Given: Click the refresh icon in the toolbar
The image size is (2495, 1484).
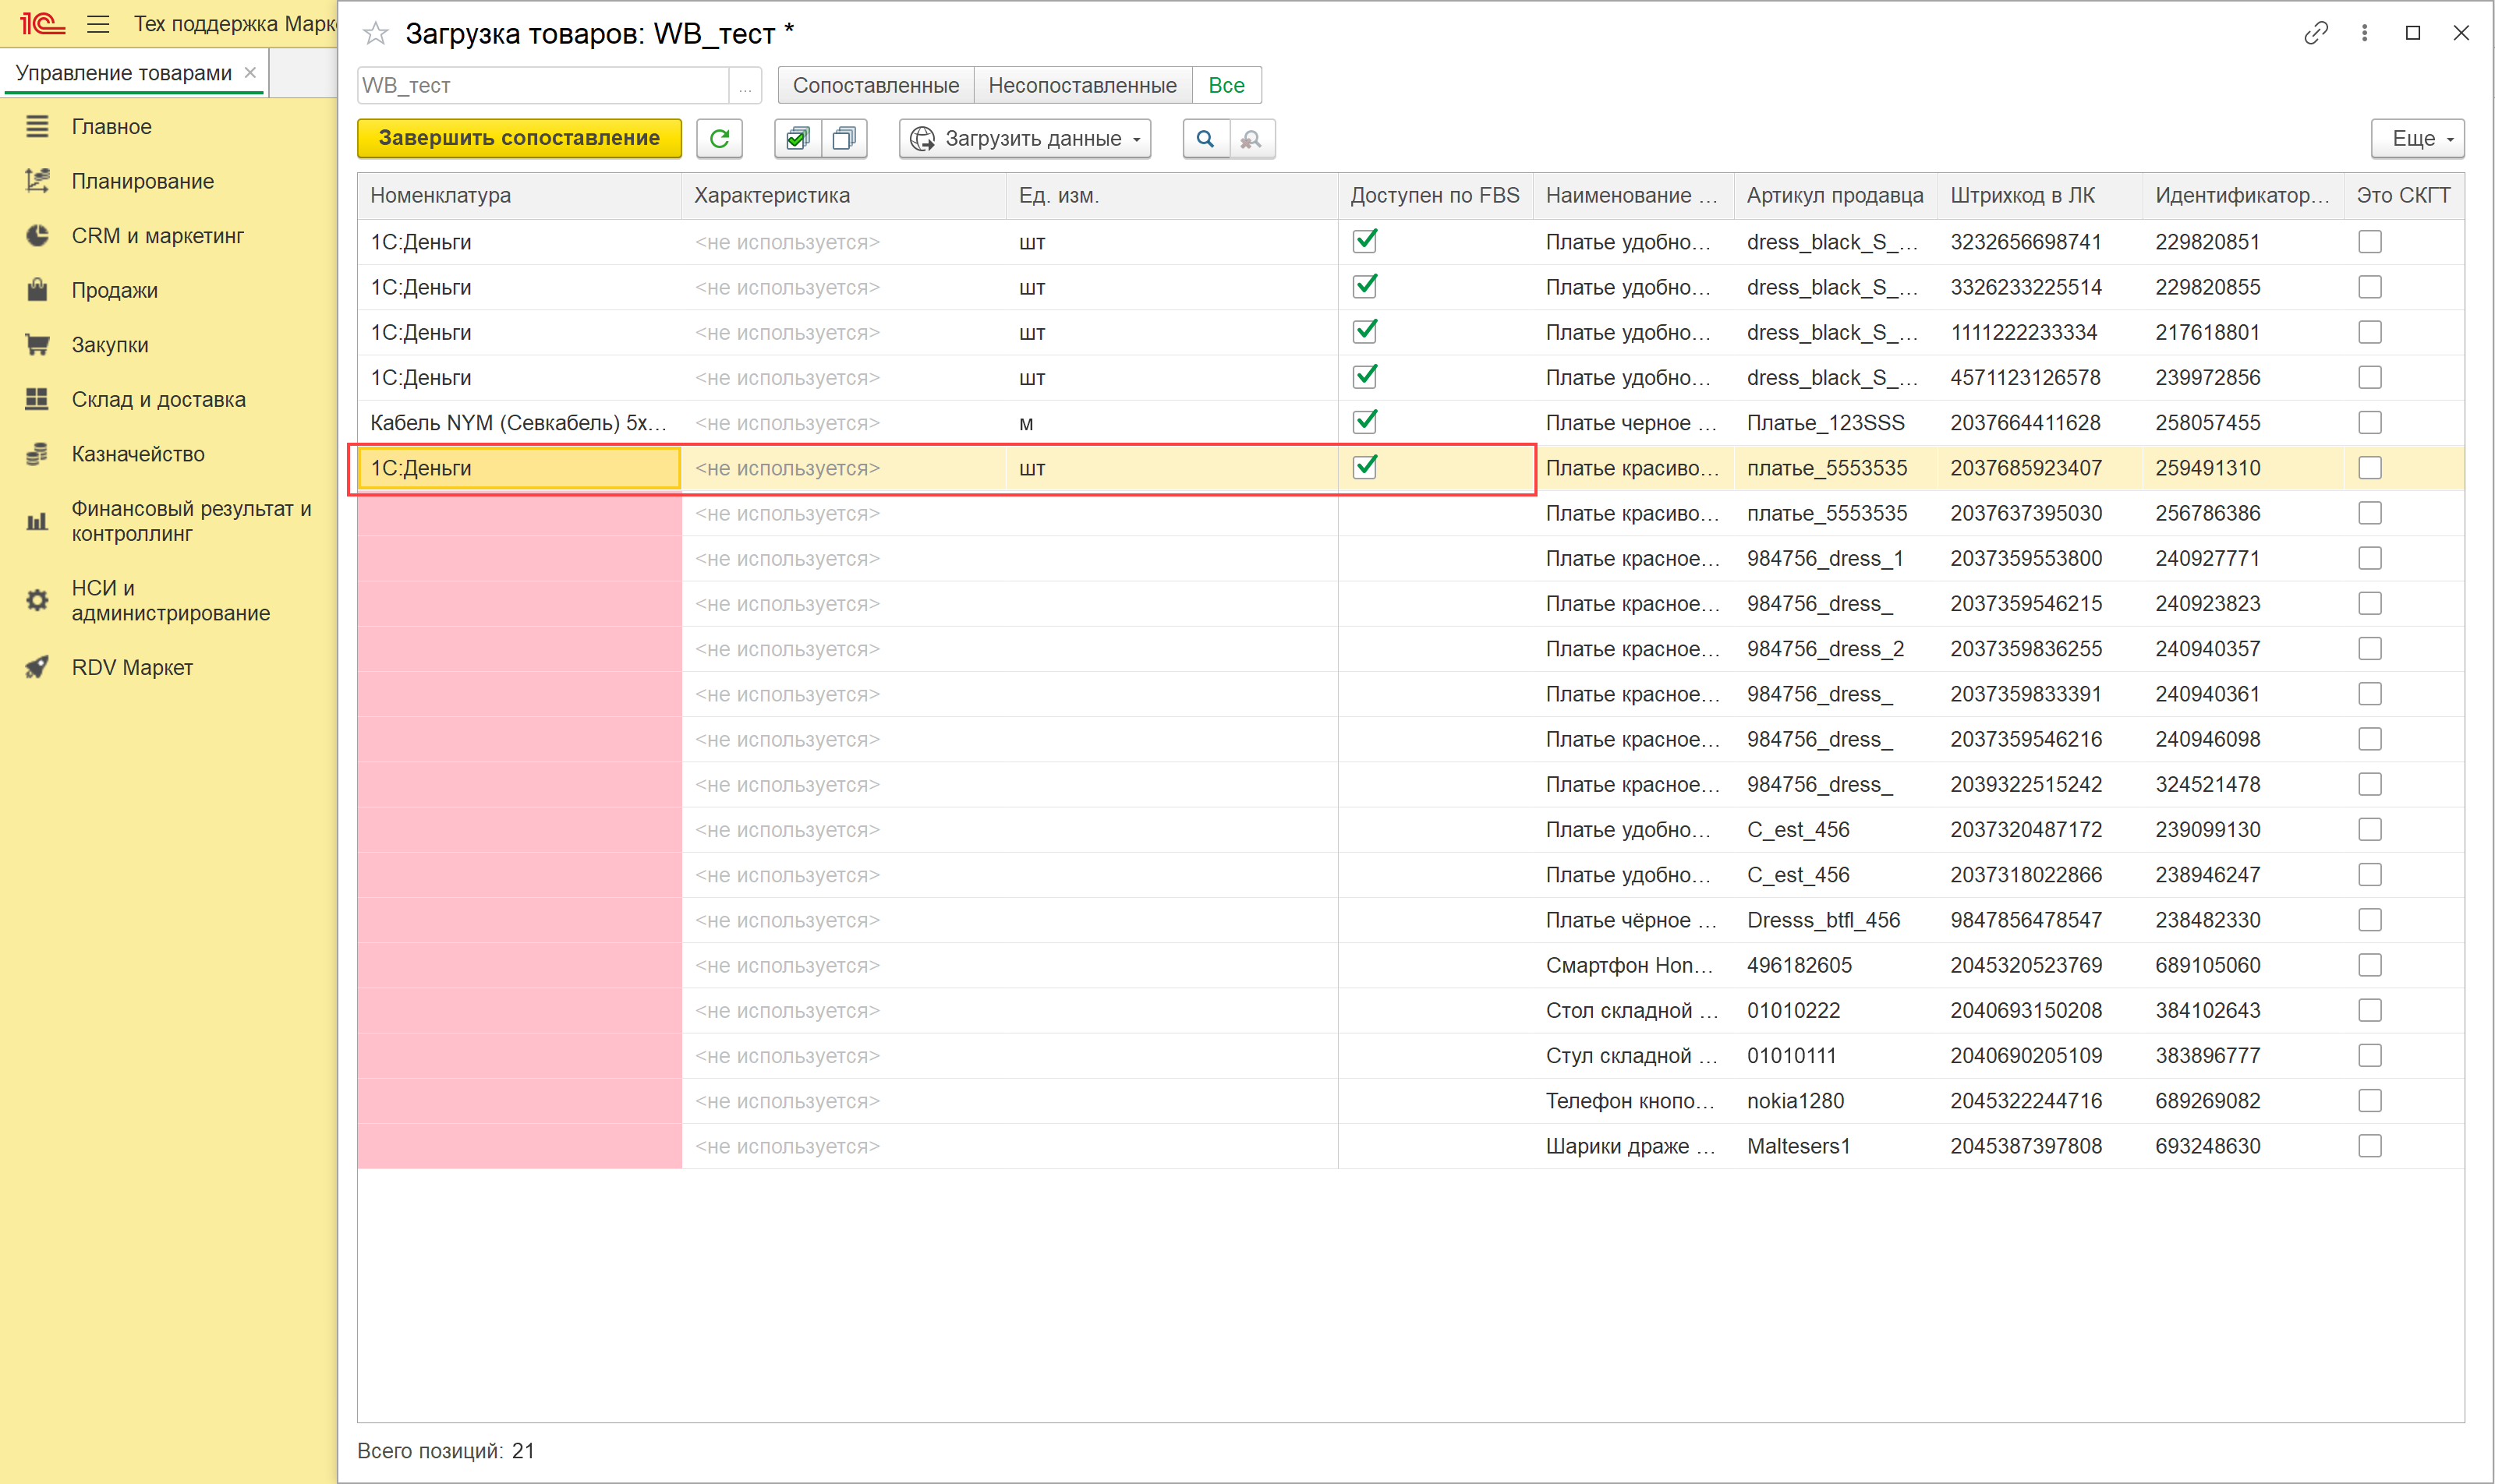Looking at the screenshot, I should (x=720, y=138).
